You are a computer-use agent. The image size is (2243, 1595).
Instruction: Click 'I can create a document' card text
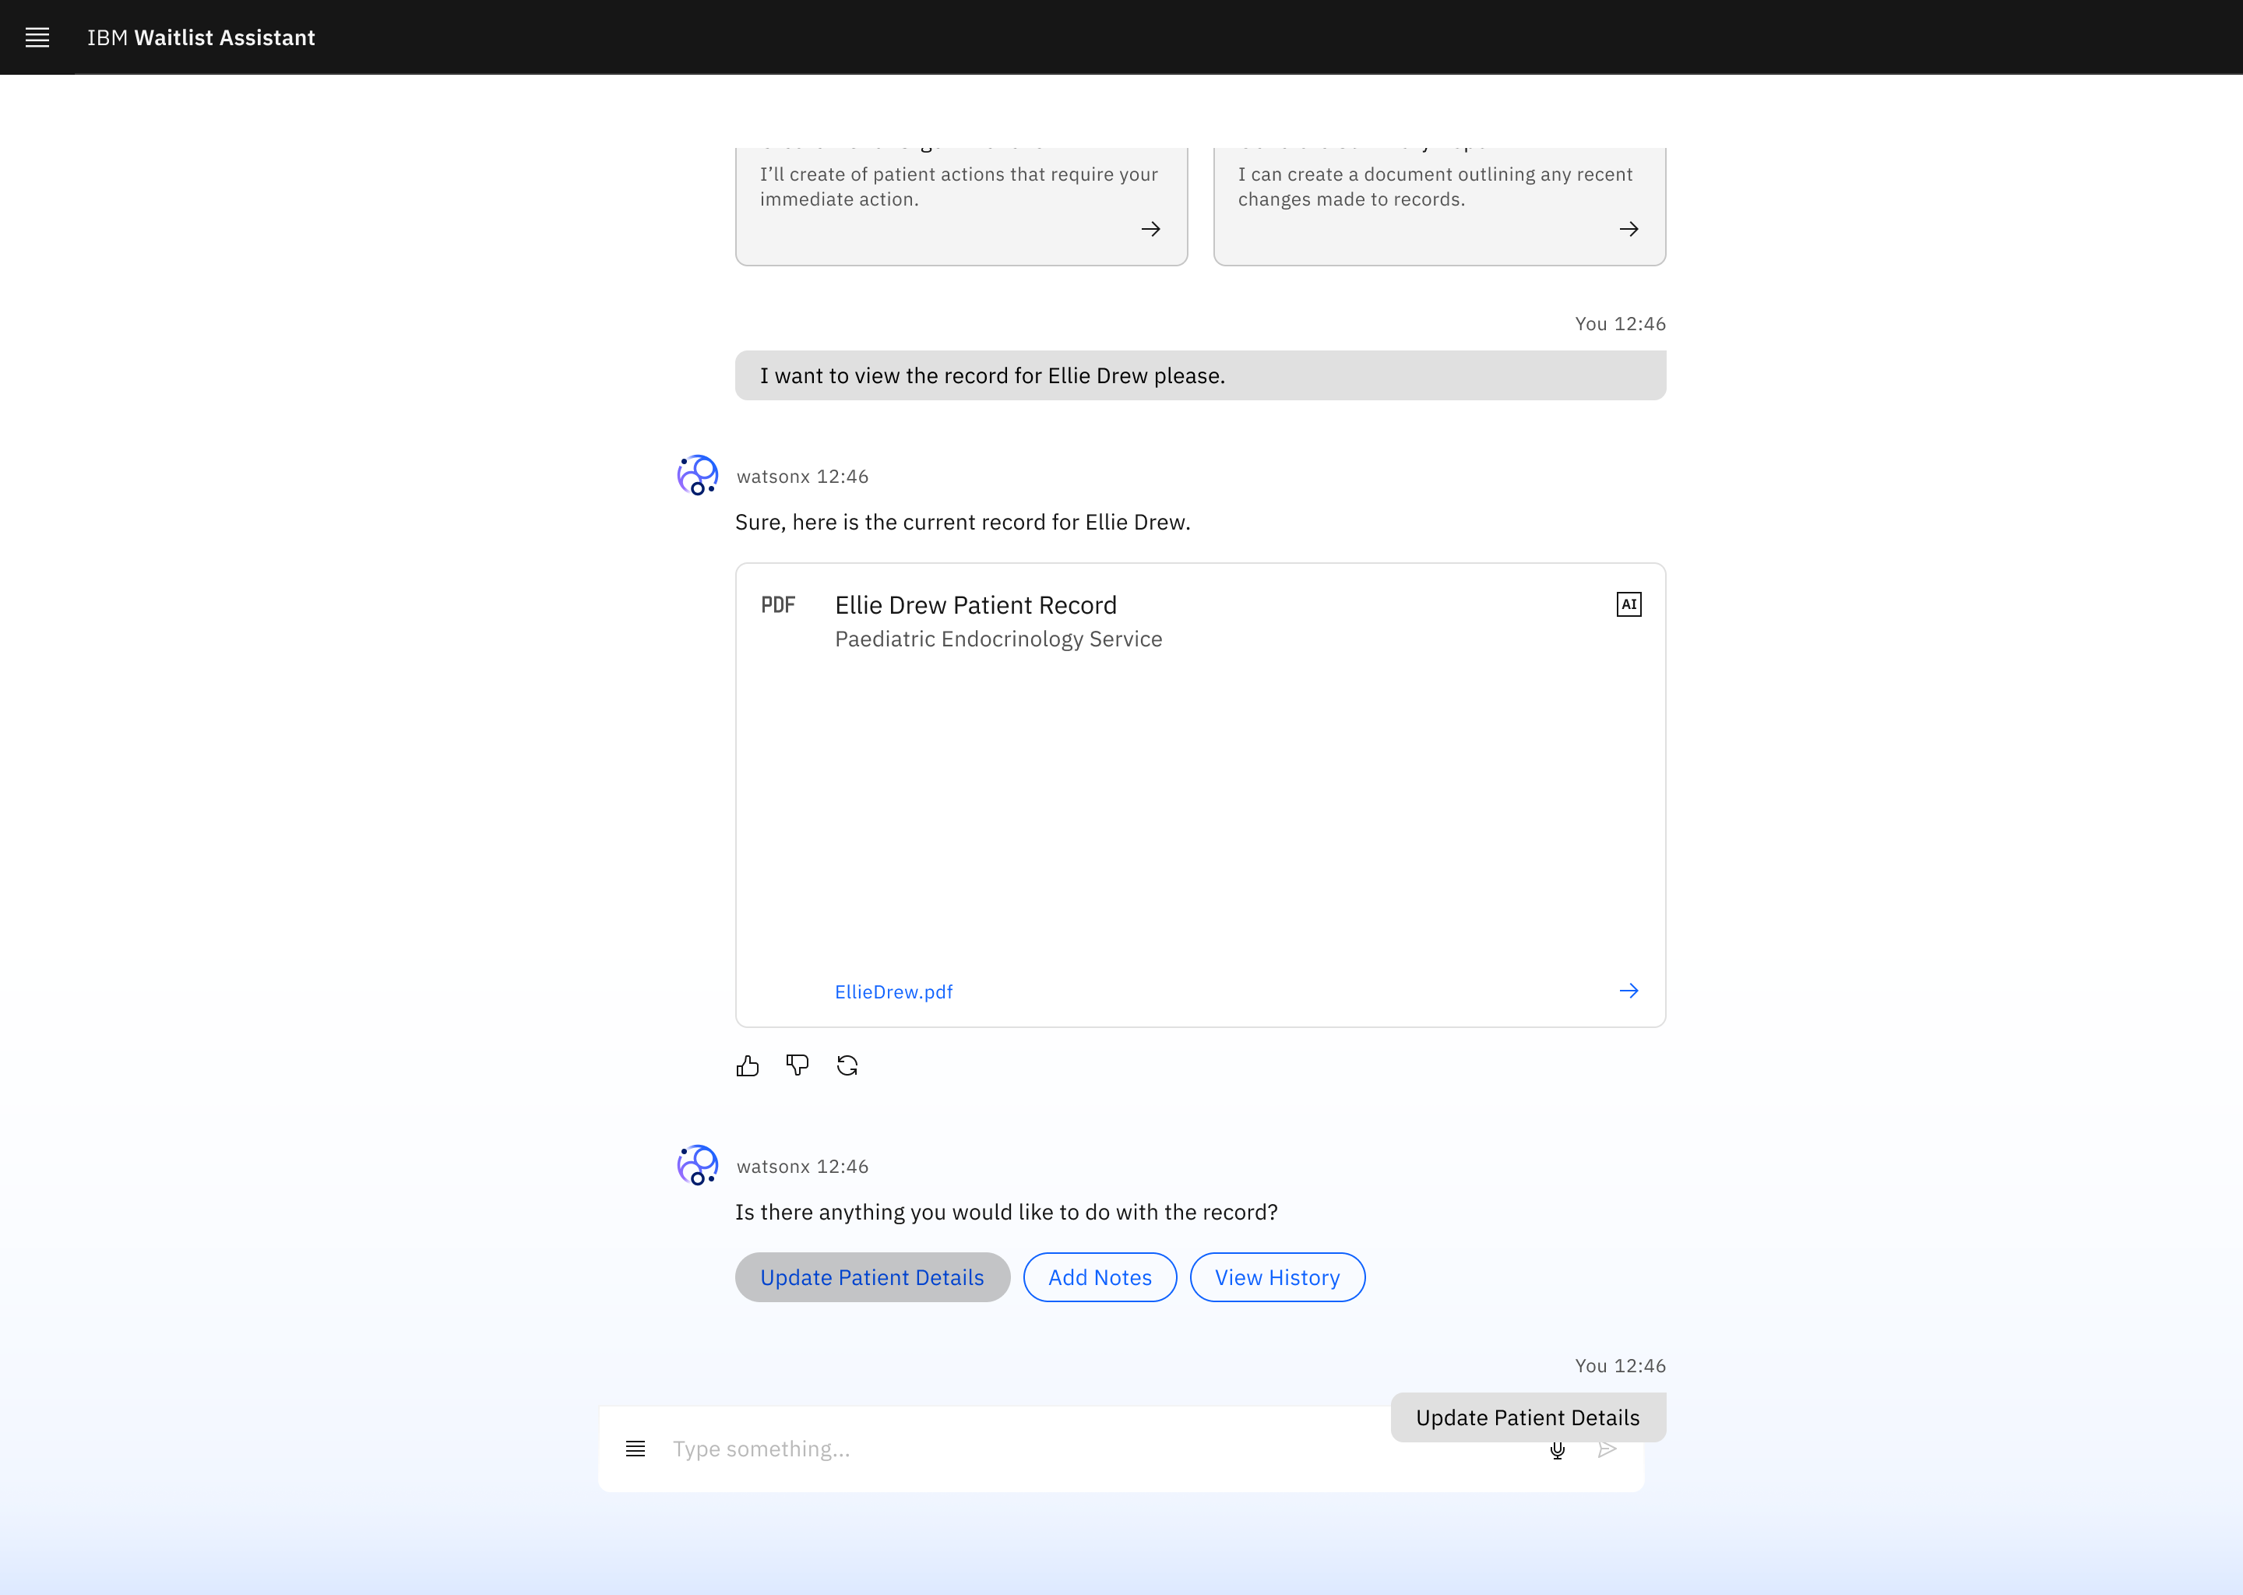click(1435, 187)
